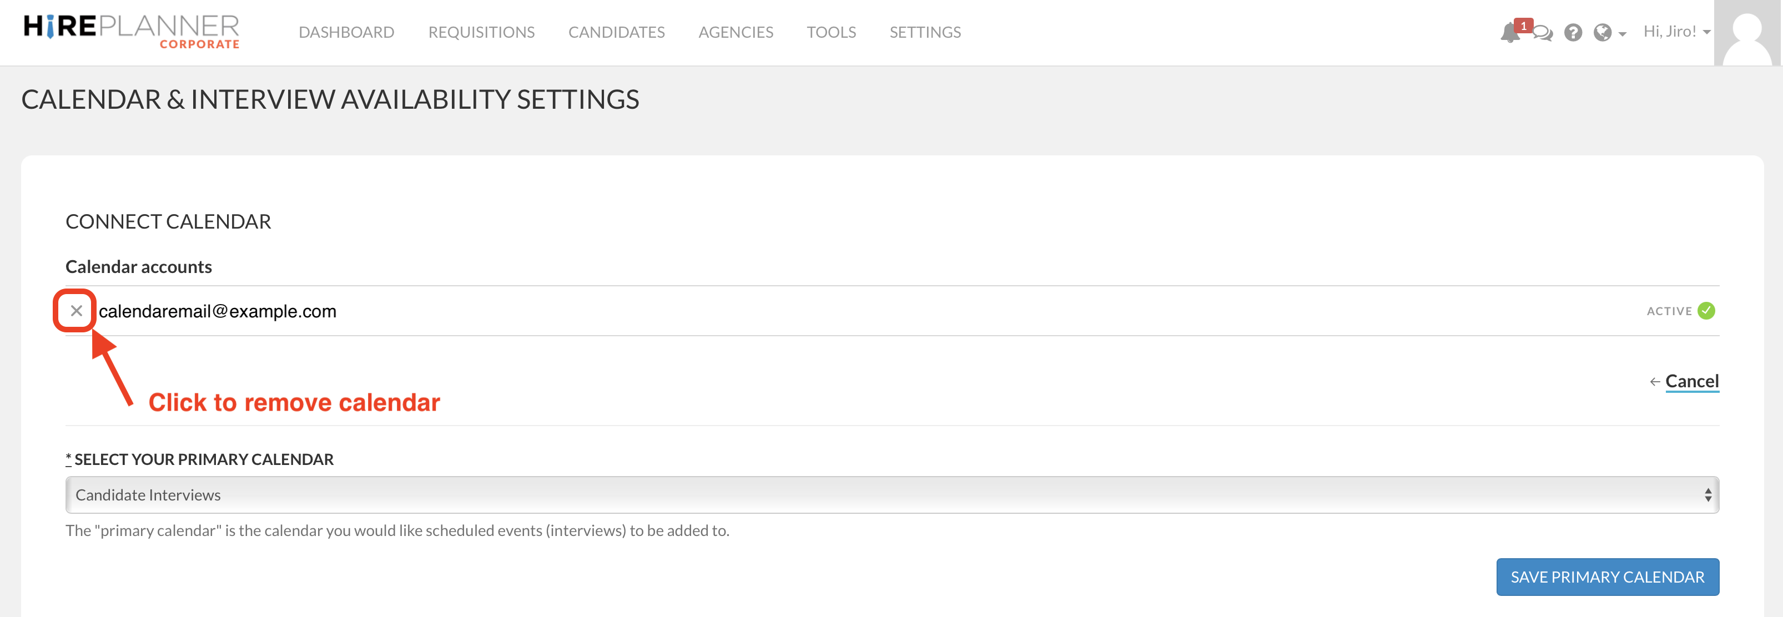Viewport: 1783px width, 617px height.
Task: Open the chat messages icon
Action: coord(1543,33)
